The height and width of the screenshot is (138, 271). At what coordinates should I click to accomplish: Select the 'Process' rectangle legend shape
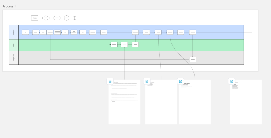tap(35, 18)
